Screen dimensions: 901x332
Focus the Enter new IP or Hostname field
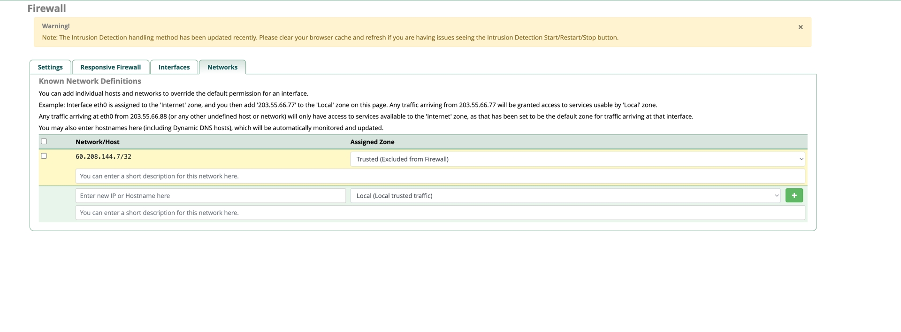pos(210,196)
